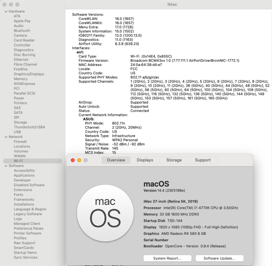Select Volumes under Network
Screen dimensions: 272x266
pos(21,151)
